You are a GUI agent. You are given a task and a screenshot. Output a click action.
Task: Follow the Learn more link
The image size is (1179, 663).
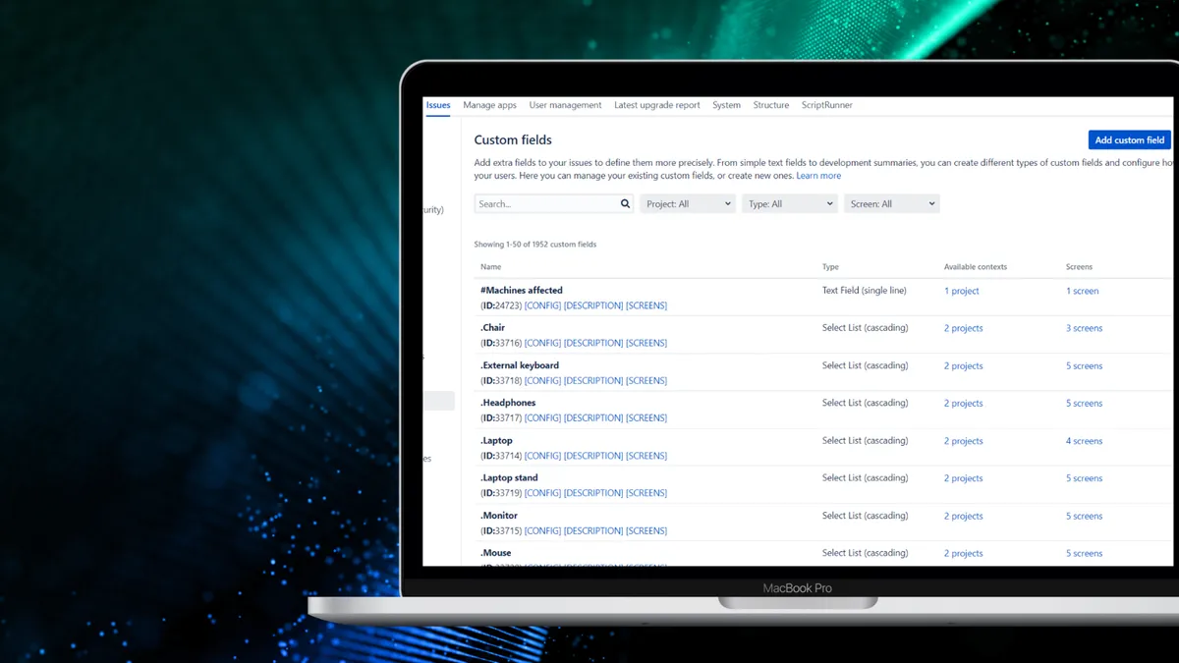(x=818, y=176)
